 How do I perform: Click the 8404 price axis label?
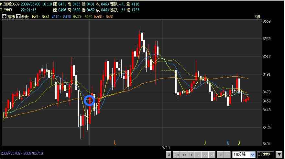coord(267,143)
